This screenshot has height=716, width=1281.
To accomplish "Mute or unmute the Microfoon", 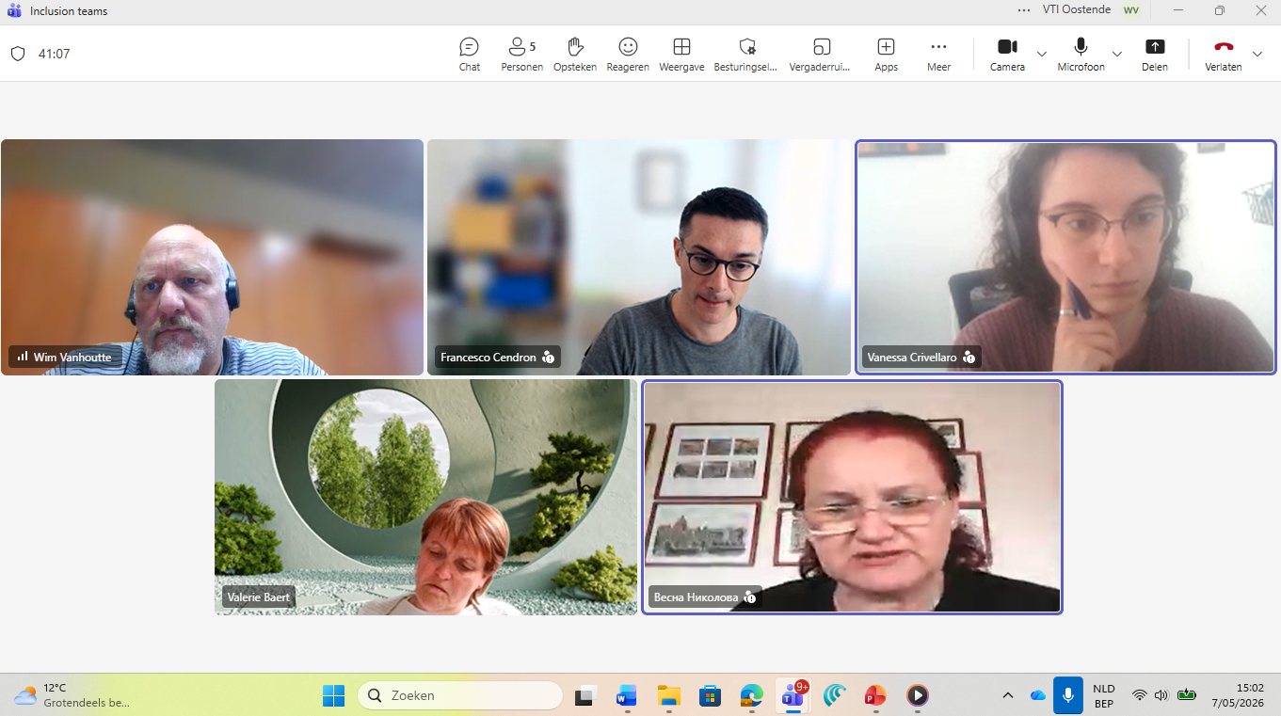I will click(x=1081, y=54).
